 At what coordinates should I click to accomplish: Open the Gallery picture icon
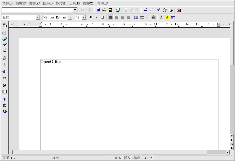[x=179, y=10]
